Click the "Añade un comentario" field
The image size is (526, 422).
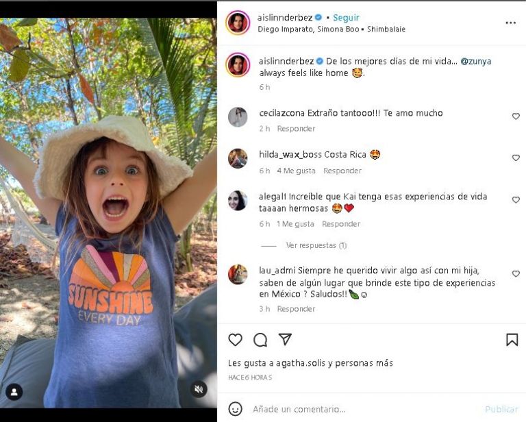tap(356, 409)
